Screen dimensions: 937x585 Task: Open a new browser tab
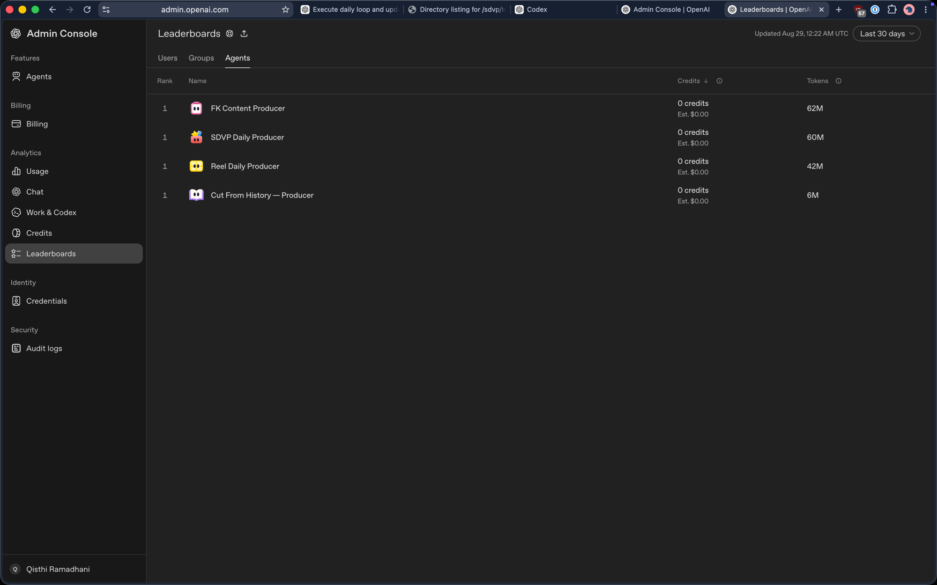tap(839, 9)
